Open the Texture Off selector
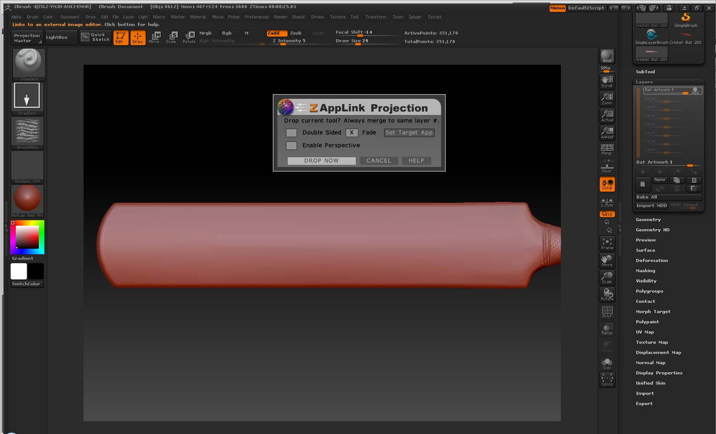 coord(27,167)
